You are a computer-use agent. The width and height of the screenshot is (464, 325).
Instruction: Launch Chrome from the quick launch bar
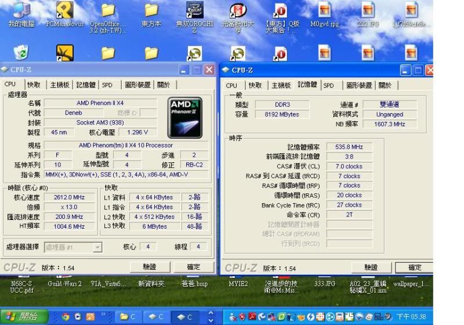pyautogui.click(x=66, y=317)
